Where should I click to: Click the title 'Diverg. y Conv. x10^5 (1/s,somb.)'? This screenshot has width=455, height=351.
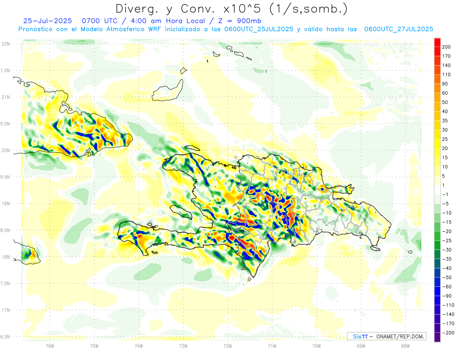[x=231, y=9]
